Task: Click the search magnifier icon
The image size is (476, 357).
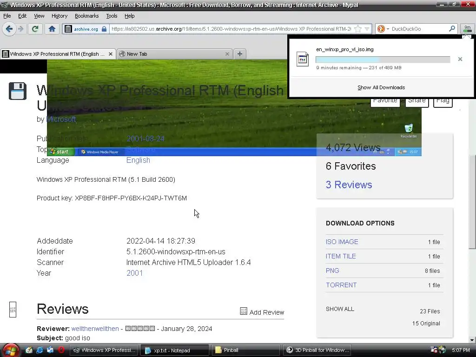Action: click(452, 28)
